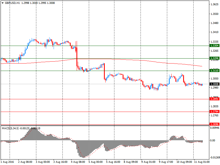The image size is (220, 165).
Task: Click the 1.2835 price scale value
Action: tap(215, 106)
